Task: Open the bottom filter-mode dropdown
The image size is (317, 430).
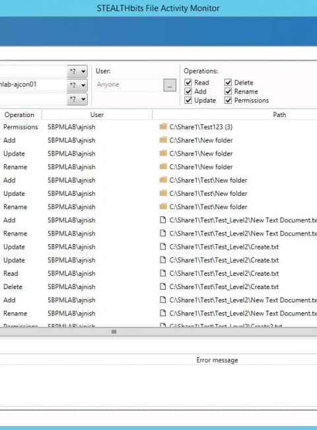Action: point(77,99)
